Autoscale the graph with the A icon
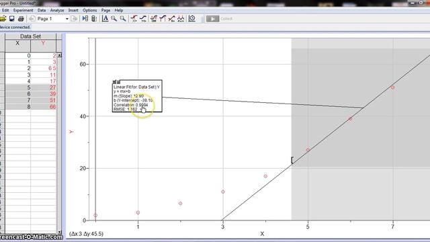The image size is (430, 242). [x=105, y=19]
